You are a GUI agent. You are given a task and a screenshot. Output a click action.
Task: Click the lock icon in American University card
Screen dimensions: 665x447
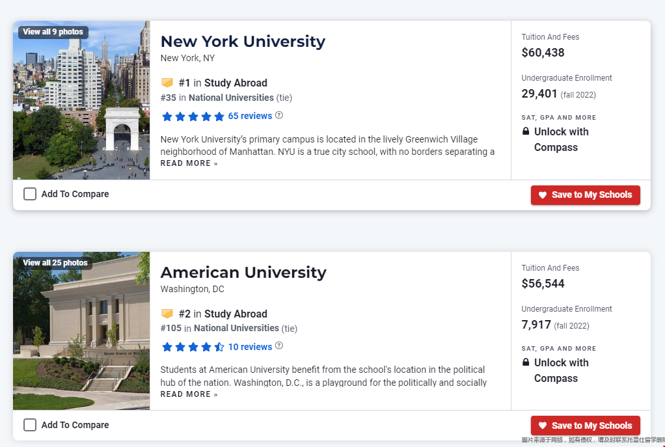(526, 362)
